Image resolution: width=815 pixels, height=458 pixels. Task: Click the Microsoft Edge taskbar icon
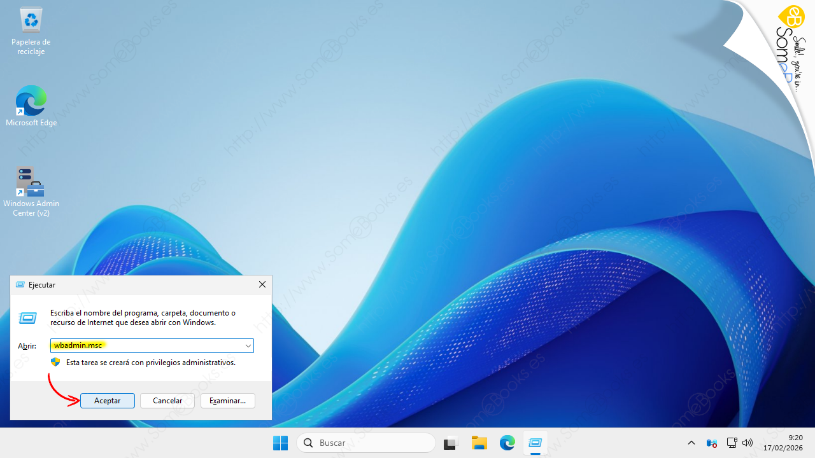click(507, 442)
